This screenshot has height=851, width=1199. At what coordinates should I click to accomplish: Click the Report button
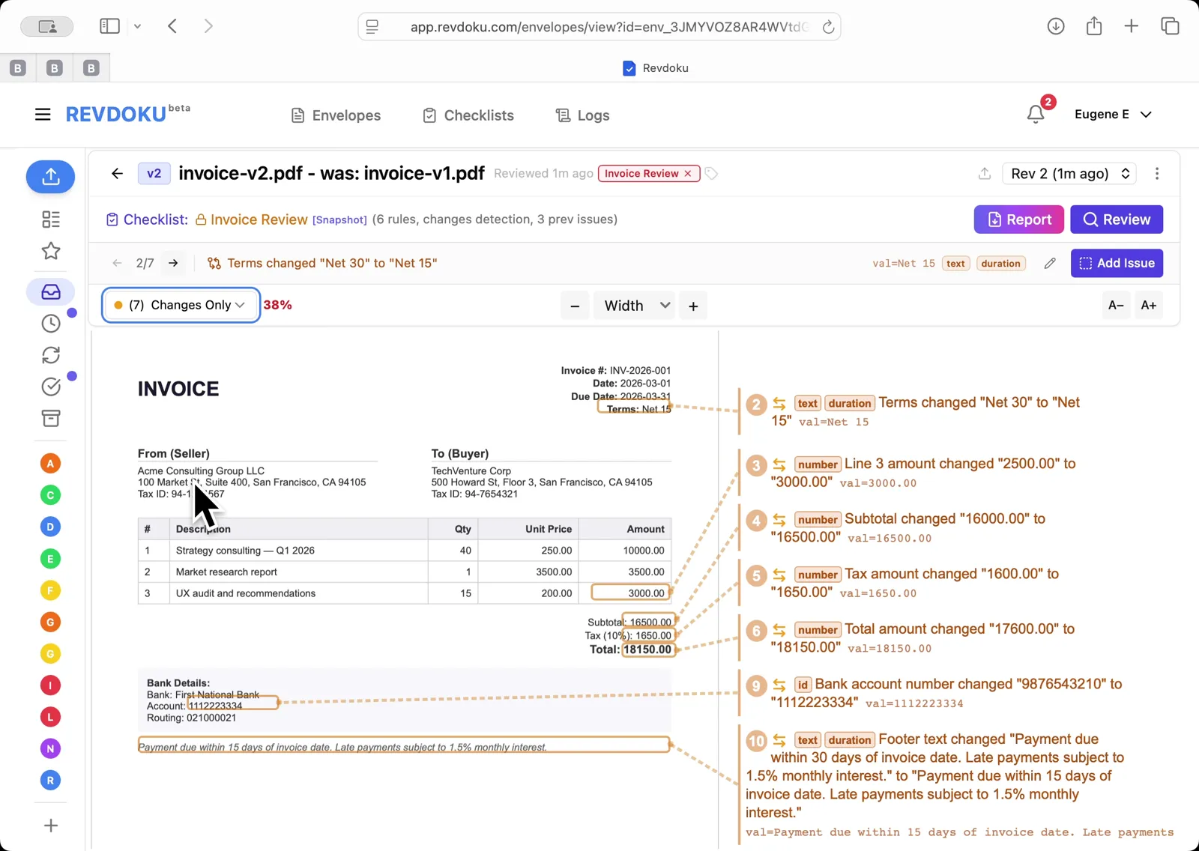[1018, 219]
